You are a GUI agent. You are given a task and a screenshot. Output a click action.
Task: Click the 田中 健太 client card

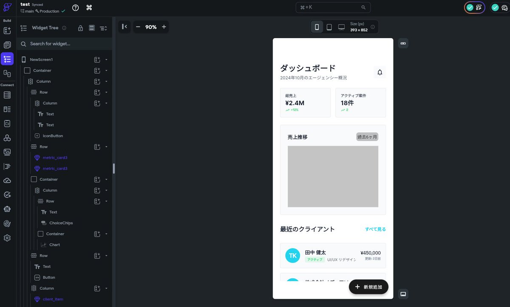(333, 256)
